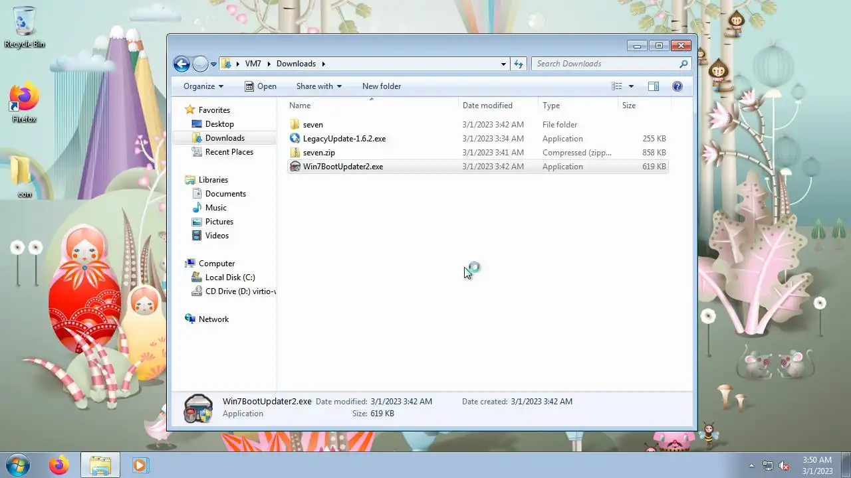The image size is (851, 478).
Task: Click Computer in navigation pane
Action: (x=217, y=264)
